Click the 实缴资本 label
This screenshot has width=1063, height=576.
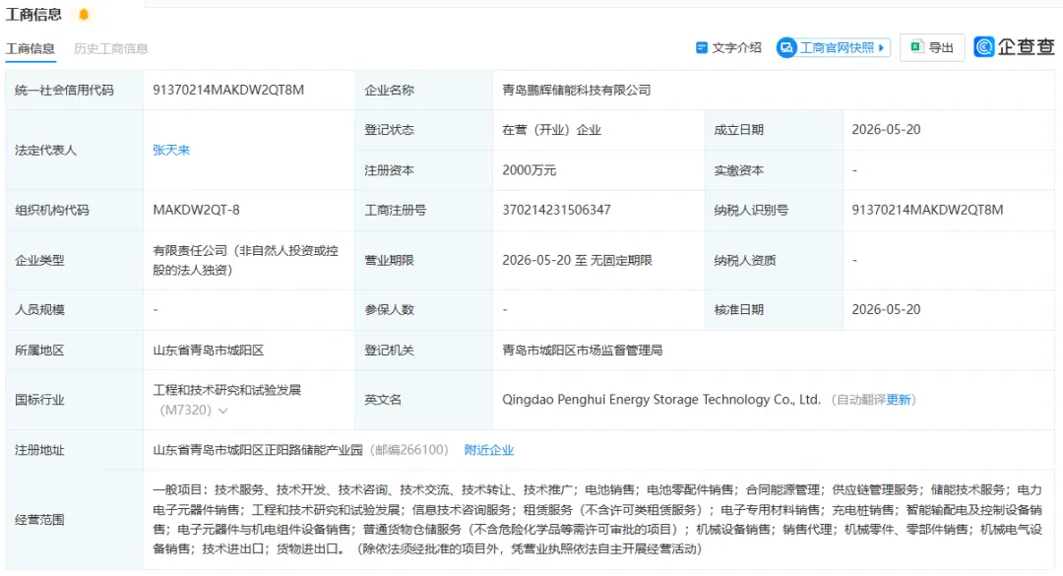739,170
